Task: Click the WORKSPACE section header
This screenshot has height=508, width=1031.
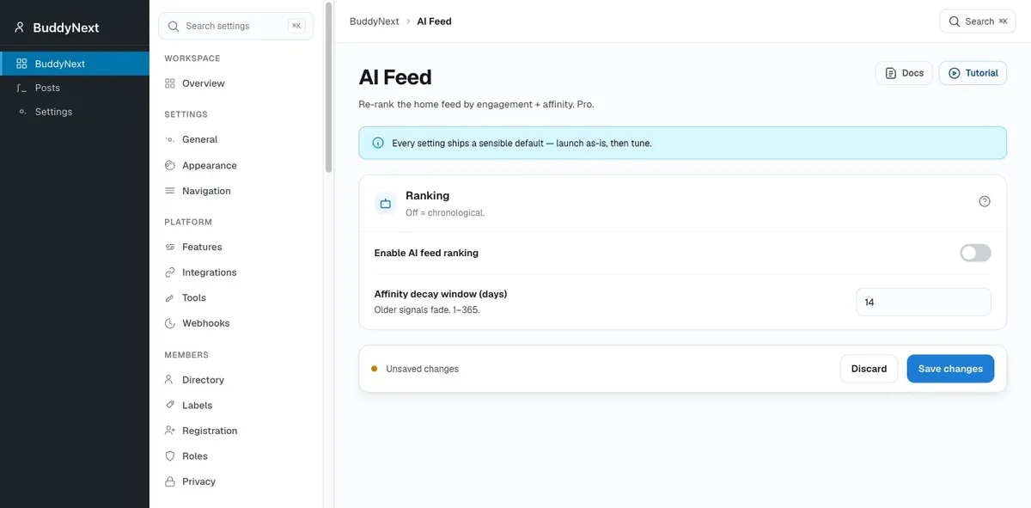Action: coord(192,58)
